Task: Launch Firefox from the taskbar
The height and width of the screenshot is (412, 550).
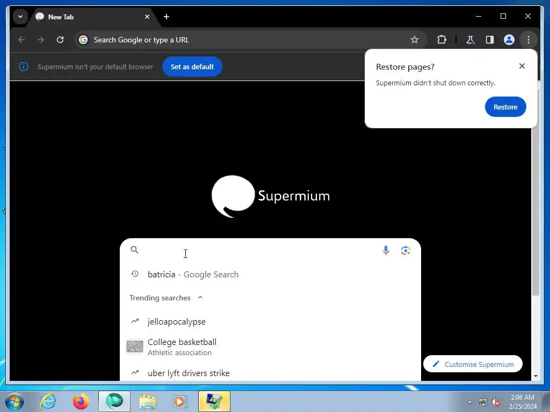Action: click(81, 401)
